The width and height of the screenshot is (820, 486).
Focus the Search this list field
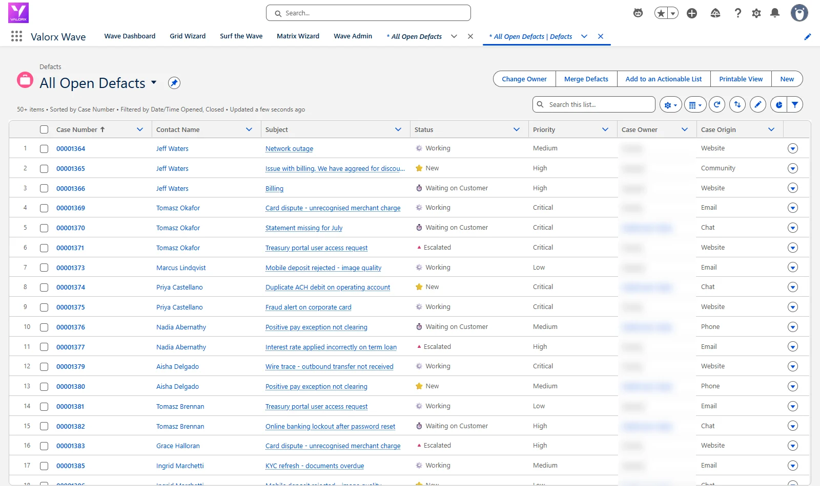click(x=594, y=104)
